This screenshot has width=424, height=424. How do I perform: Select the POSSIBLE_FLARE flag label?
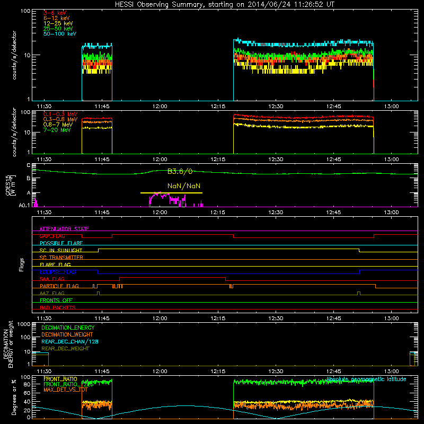tap(61, 243)
